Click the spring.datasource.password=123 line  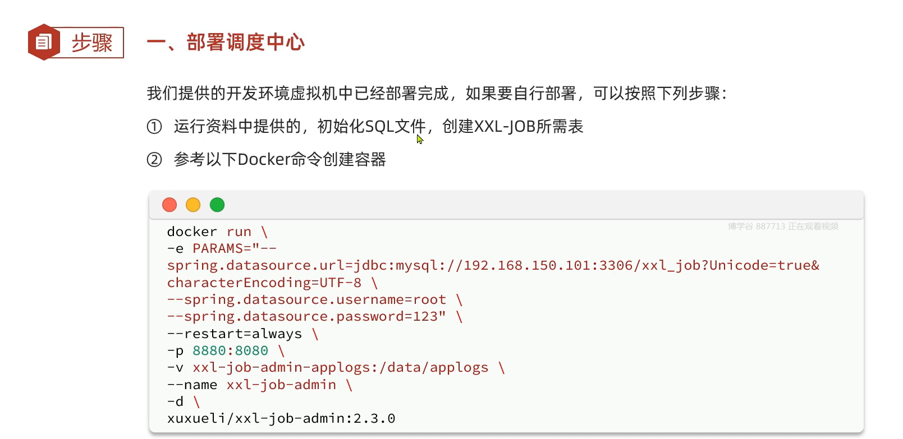(314, 316)
